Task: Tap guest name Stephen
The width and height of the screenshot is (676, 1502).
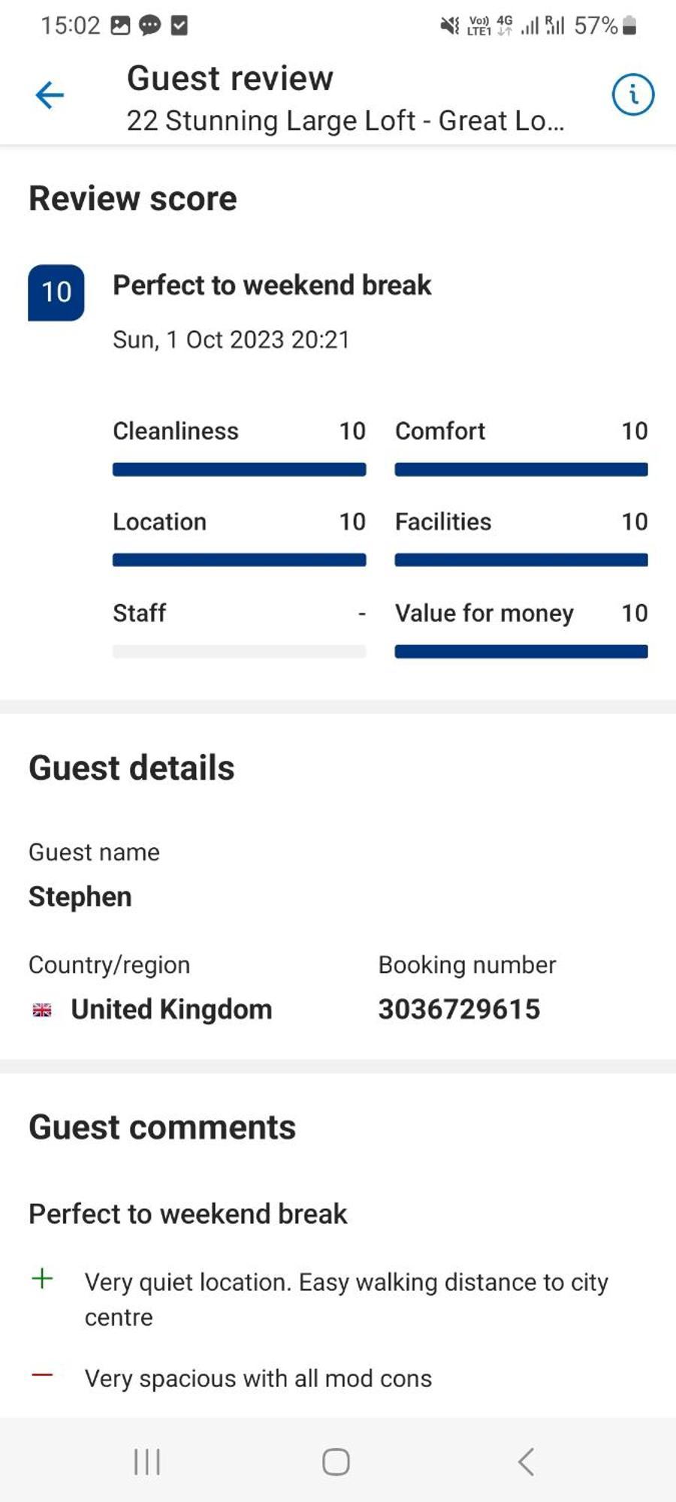Action: click(80, 897)
